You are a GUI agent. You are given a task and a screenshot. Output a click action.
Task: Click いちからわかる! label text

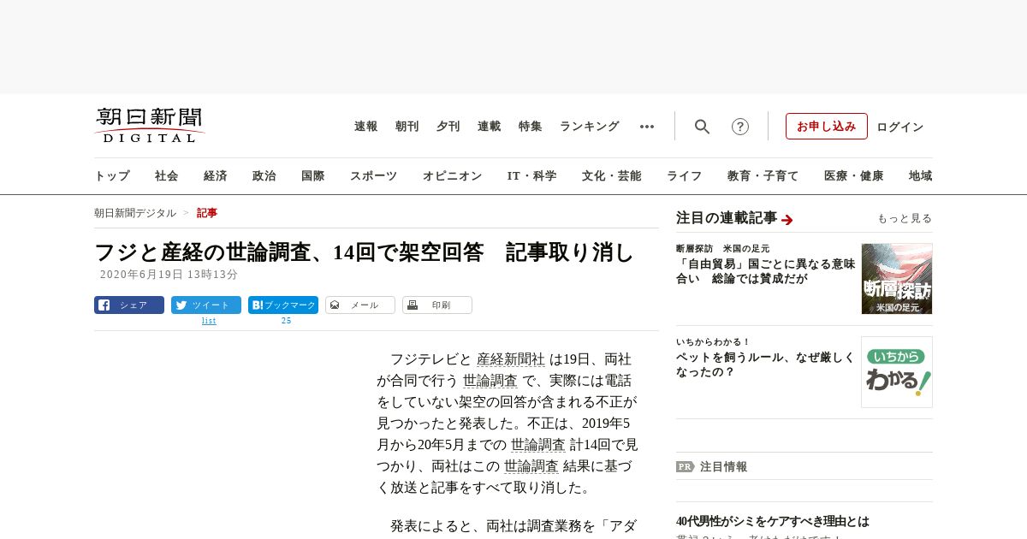click(x=713, y=342)
